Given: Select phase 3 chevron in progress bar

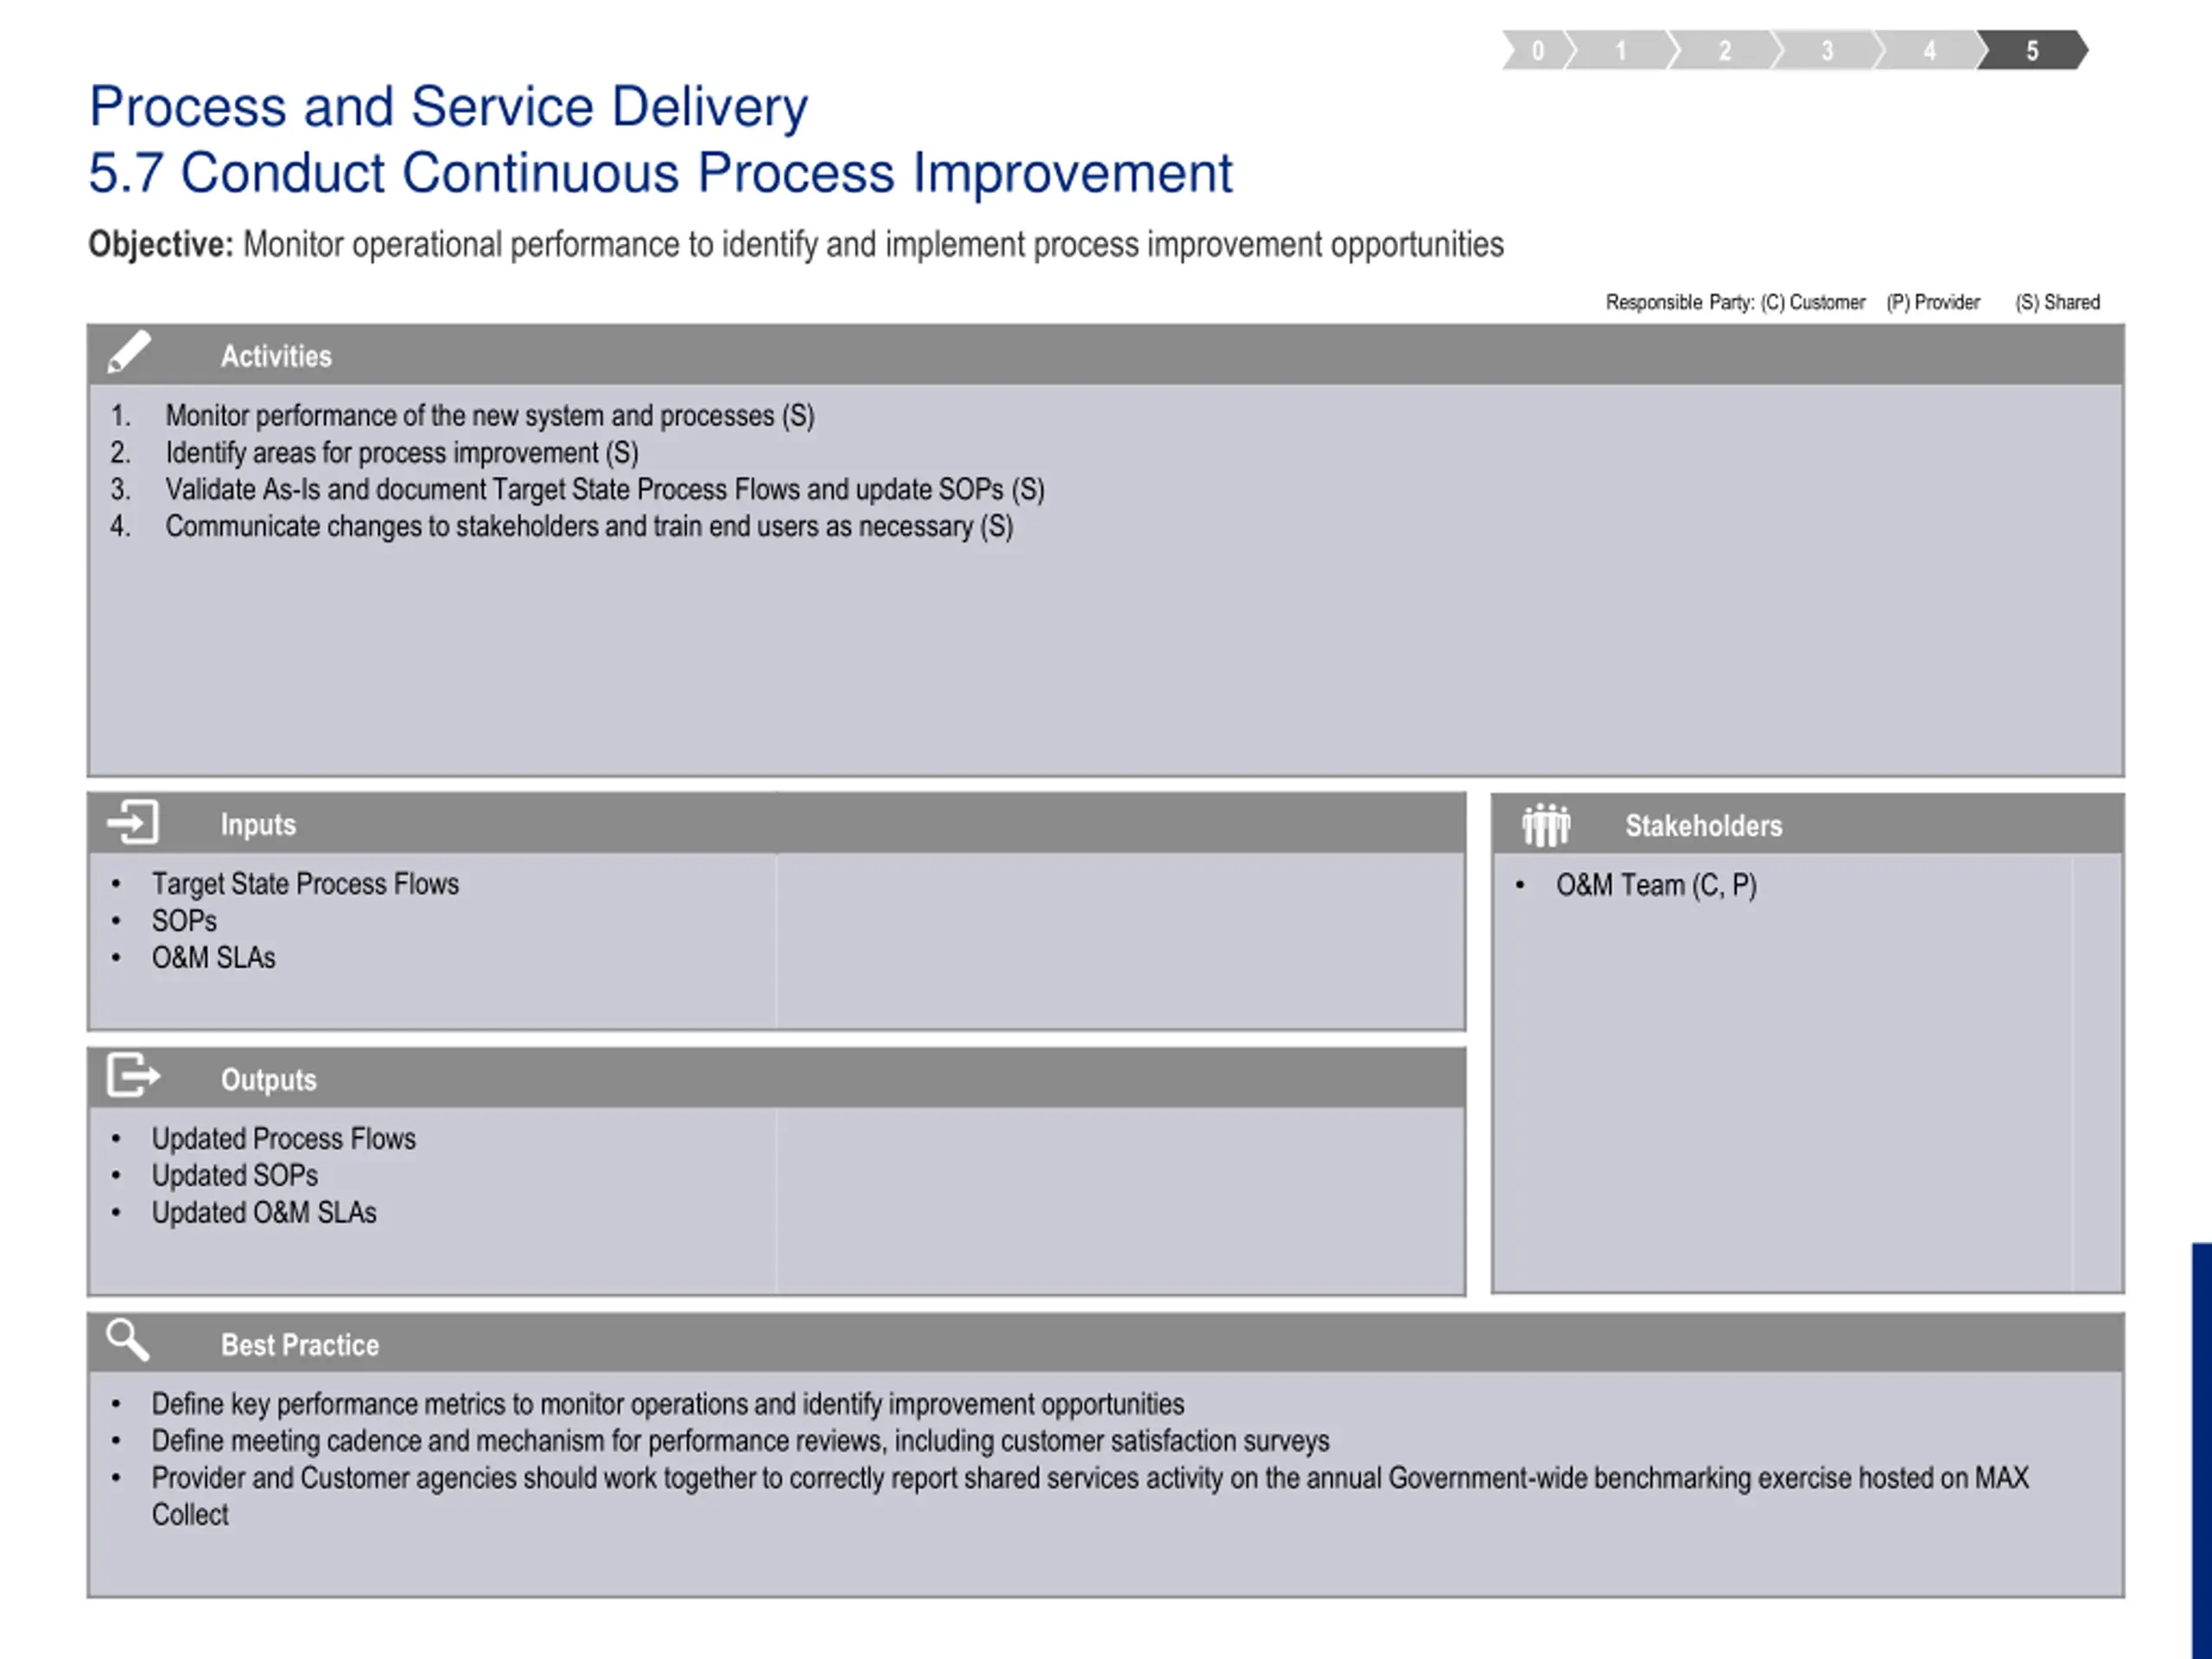Looking at the screenshot, I should click(1827, 50).
